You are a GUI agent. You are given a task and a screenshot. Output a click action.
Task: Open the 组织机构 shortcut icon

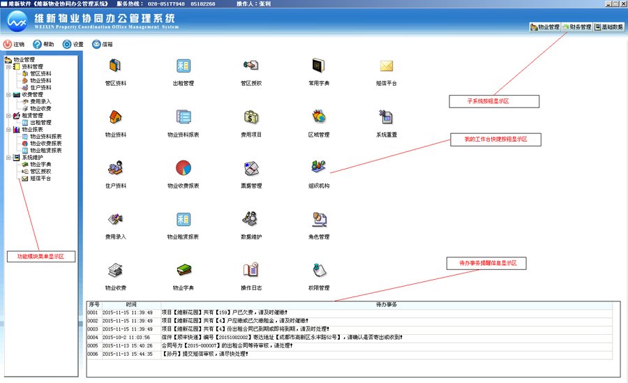click(x=319, y=169)
